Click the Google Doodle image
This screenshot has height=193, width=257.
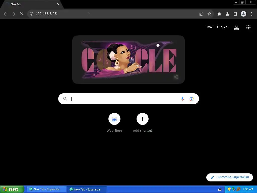coord(128,59)
